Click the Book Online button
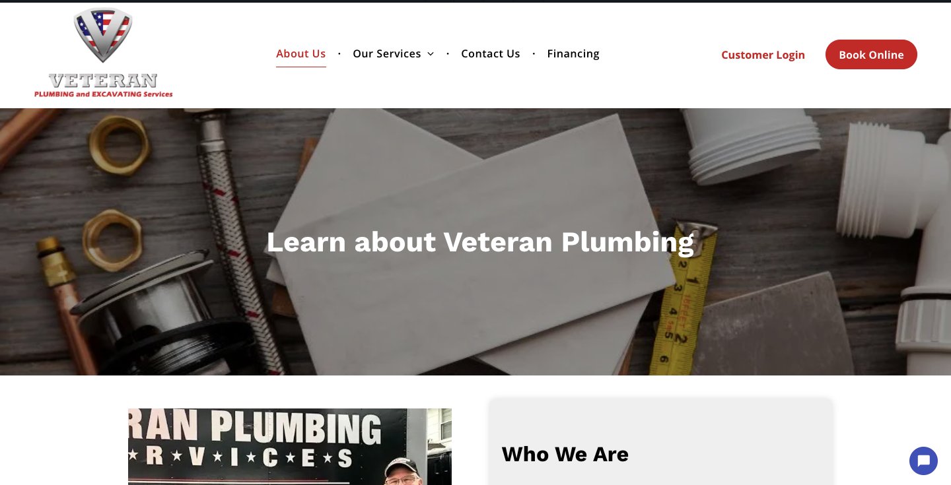The height and width of the screenshot is (485, 951). [x=871, y=54]
